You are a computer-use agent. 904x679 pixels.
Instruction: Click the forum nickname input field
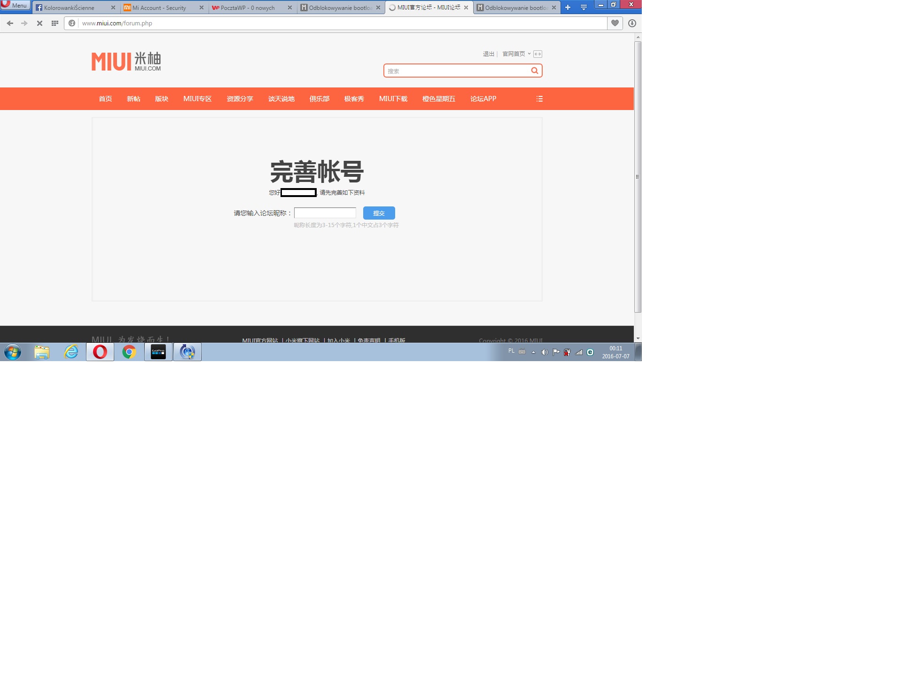tap(325, 213)
